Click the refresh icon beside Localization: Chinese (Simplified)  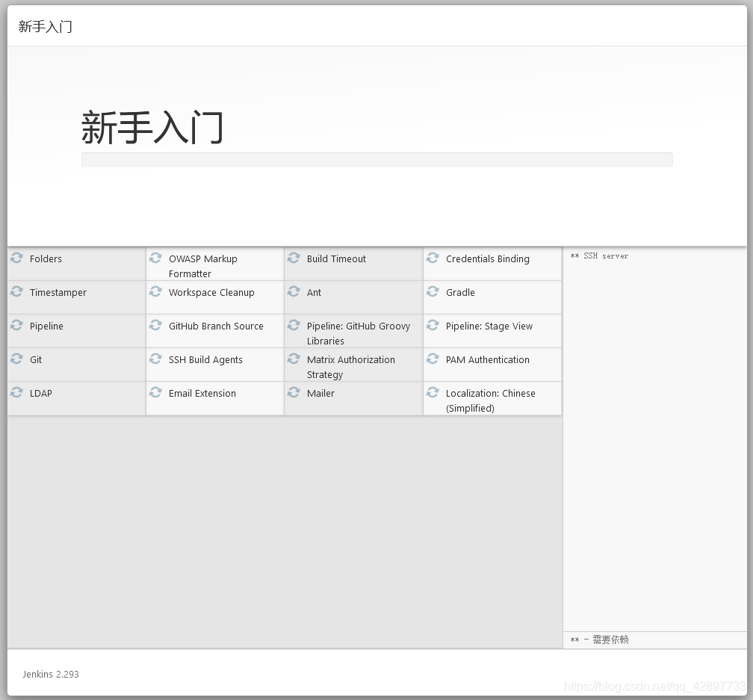433,392
